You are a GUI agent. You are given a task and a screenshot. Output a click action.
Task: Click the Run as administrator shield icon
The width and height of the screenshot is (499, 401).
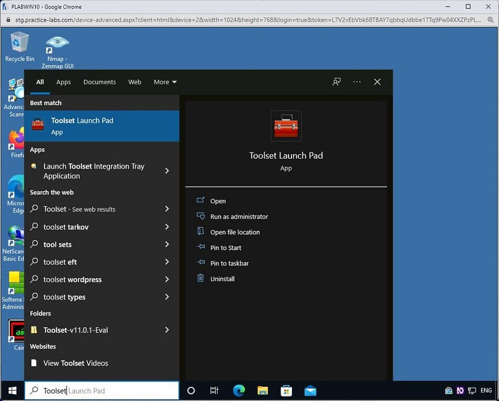coord(201,216)
